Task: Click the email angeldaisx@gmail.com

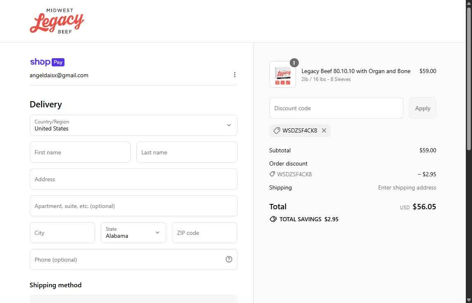Action: tap(59, 75)
